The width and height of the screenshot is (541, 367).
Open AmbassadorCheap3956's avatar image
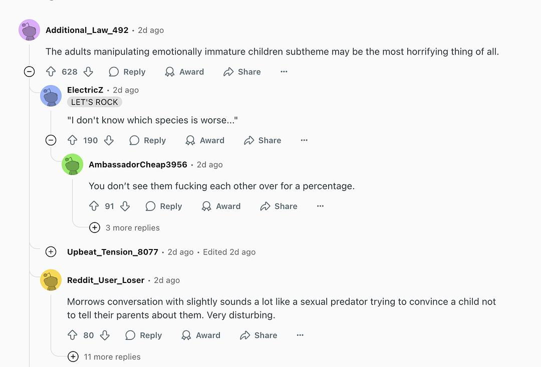(73, 164)
